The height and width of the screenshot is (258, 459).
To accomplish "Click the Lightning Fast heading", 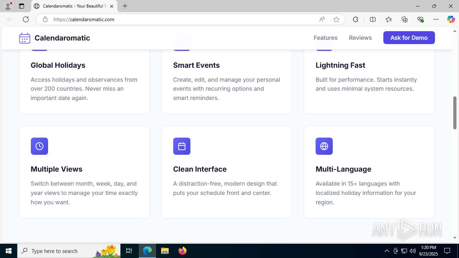I will click(340, 65).
